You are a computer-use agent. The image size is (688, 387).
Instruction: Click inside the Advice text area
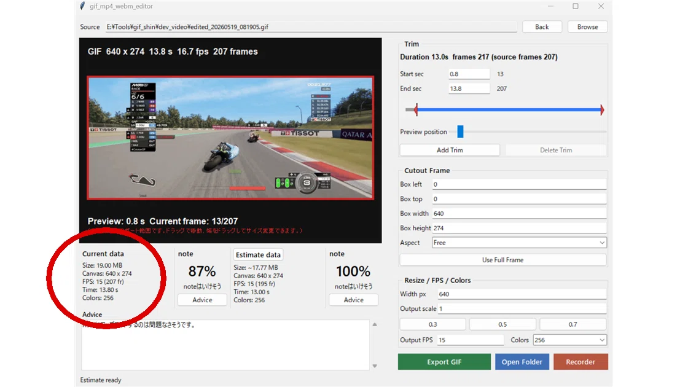pyautogui.click(x=225, y=345)
